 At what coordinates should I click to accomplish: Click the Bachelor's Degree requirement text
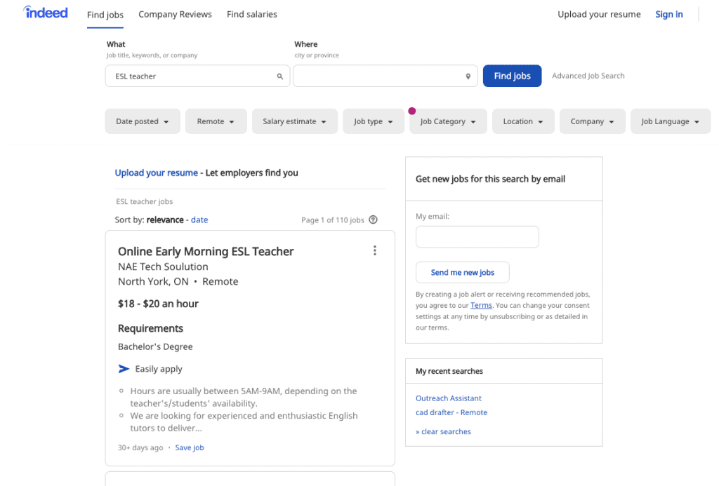[x=155, y=346]
